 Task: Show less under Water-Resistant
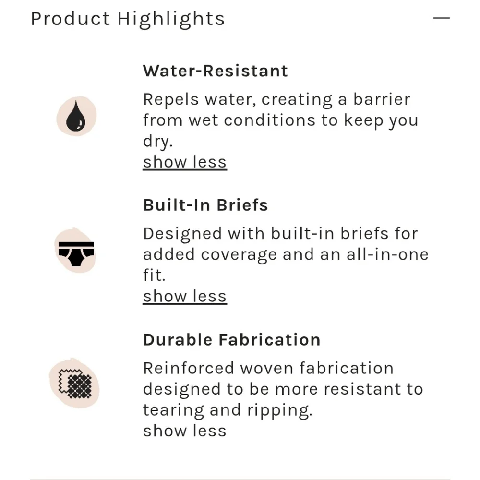tap(184, 162)
